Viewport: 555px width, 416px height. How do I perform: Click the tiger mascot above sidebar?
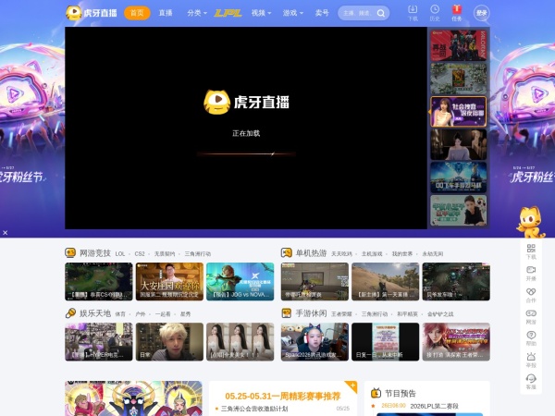(530, 222)
